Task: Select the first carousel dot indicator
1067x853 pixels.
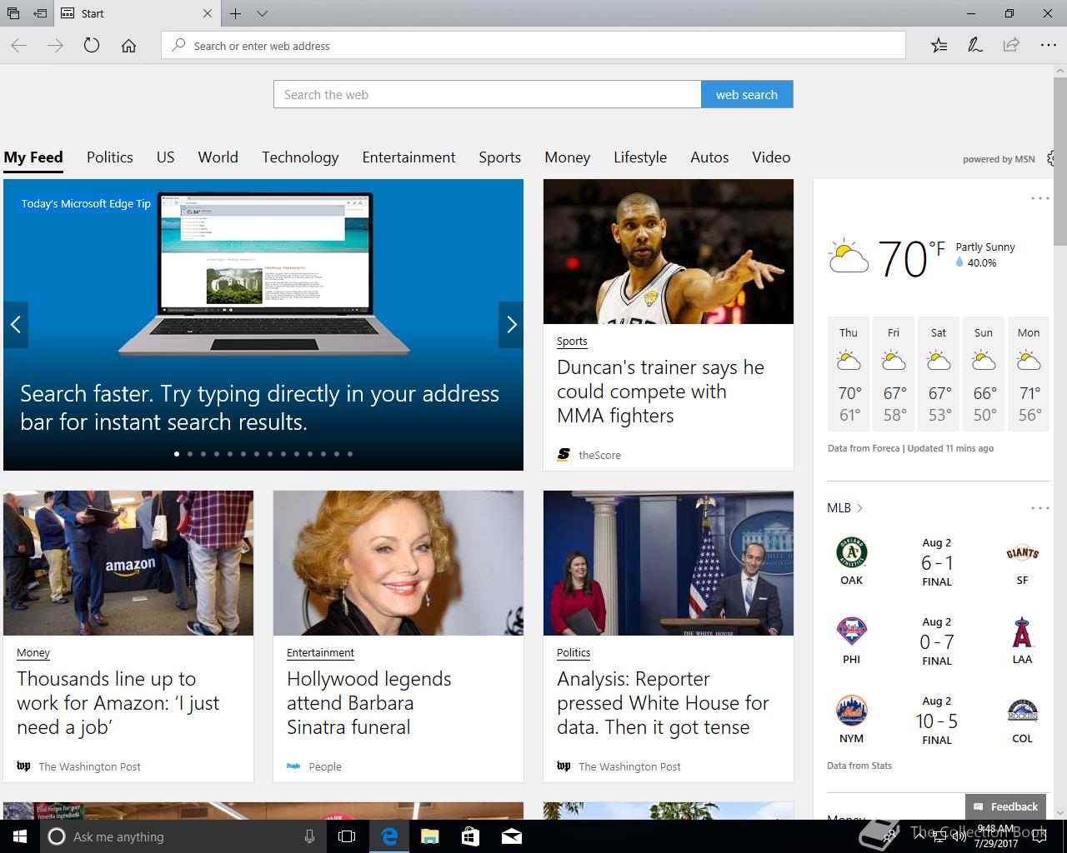Action: coord(177,454)
